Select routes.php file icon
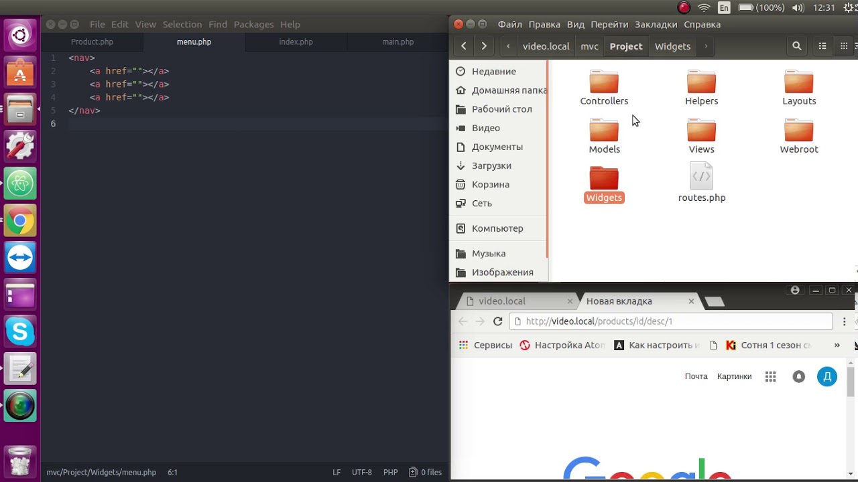Screen dimensions: 858x482 [x=701, y=176]
